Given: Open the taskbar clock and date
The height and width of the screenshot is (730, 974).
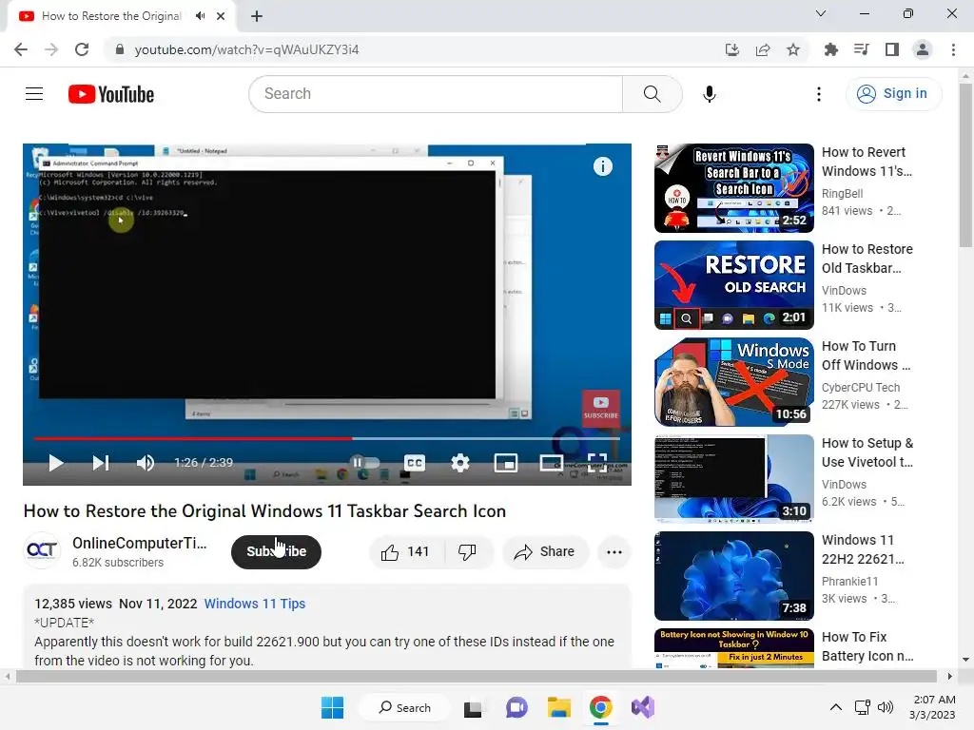Looking at the screenshot, I should click(x=932, y=707).
